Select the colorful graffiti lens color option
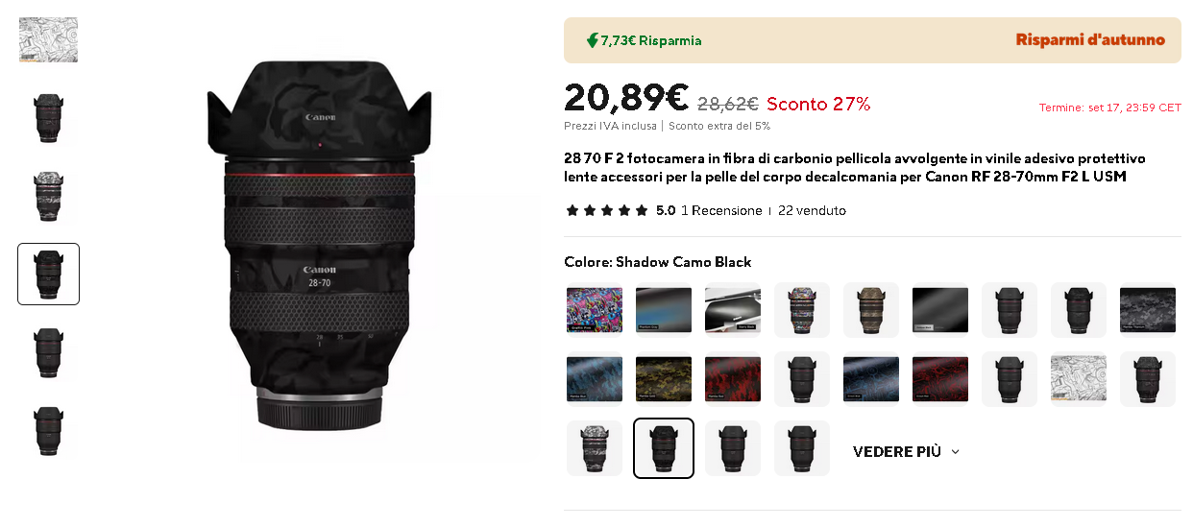The image size is (1193, 527). click(802, 310)
